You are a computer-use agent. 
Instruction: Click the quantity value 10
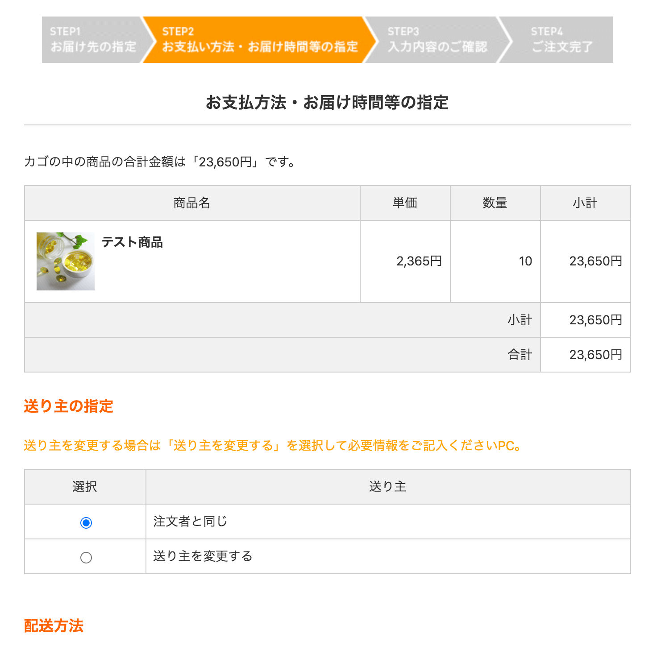click(x=525, y=261)
